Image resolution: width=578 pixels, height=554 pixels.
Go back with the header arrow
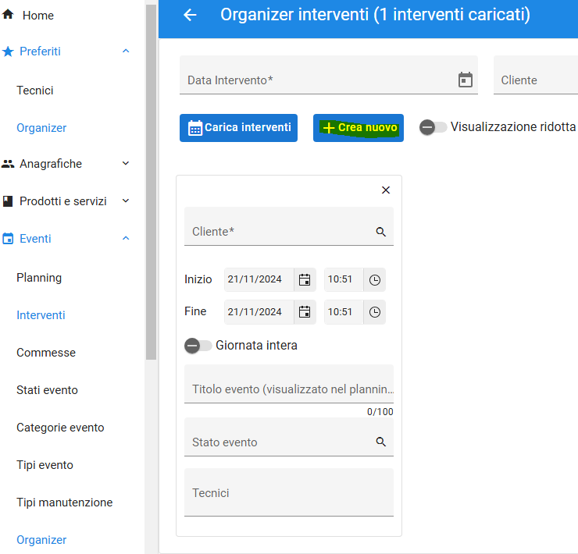coord(190,15)
